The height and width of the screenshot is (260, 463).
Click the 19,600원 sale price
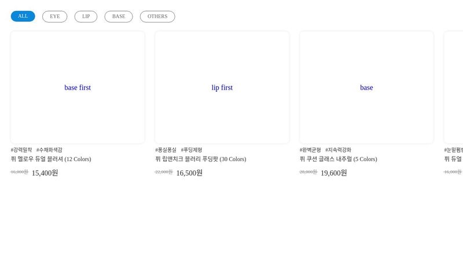click(333, 173)
